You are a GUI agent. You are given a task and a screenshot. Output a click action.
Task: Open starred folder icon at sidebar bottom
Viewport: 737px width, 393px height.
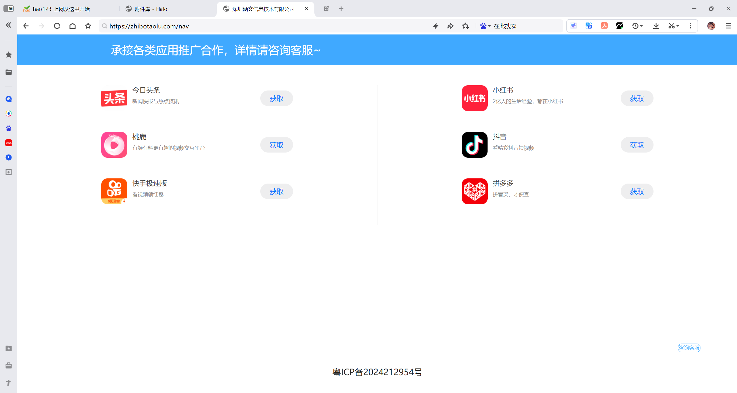click(9, 348)
